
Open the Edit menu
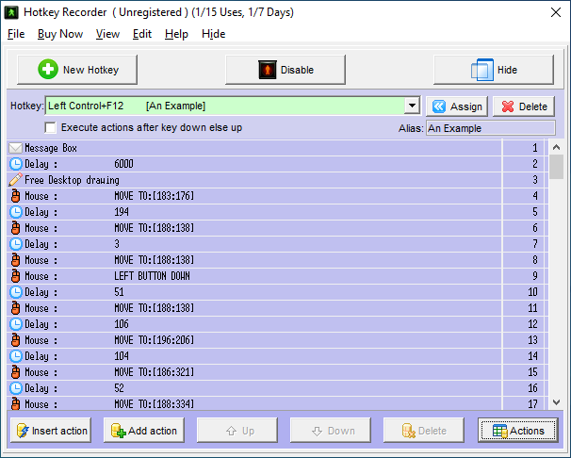click(x=142, y=34)
